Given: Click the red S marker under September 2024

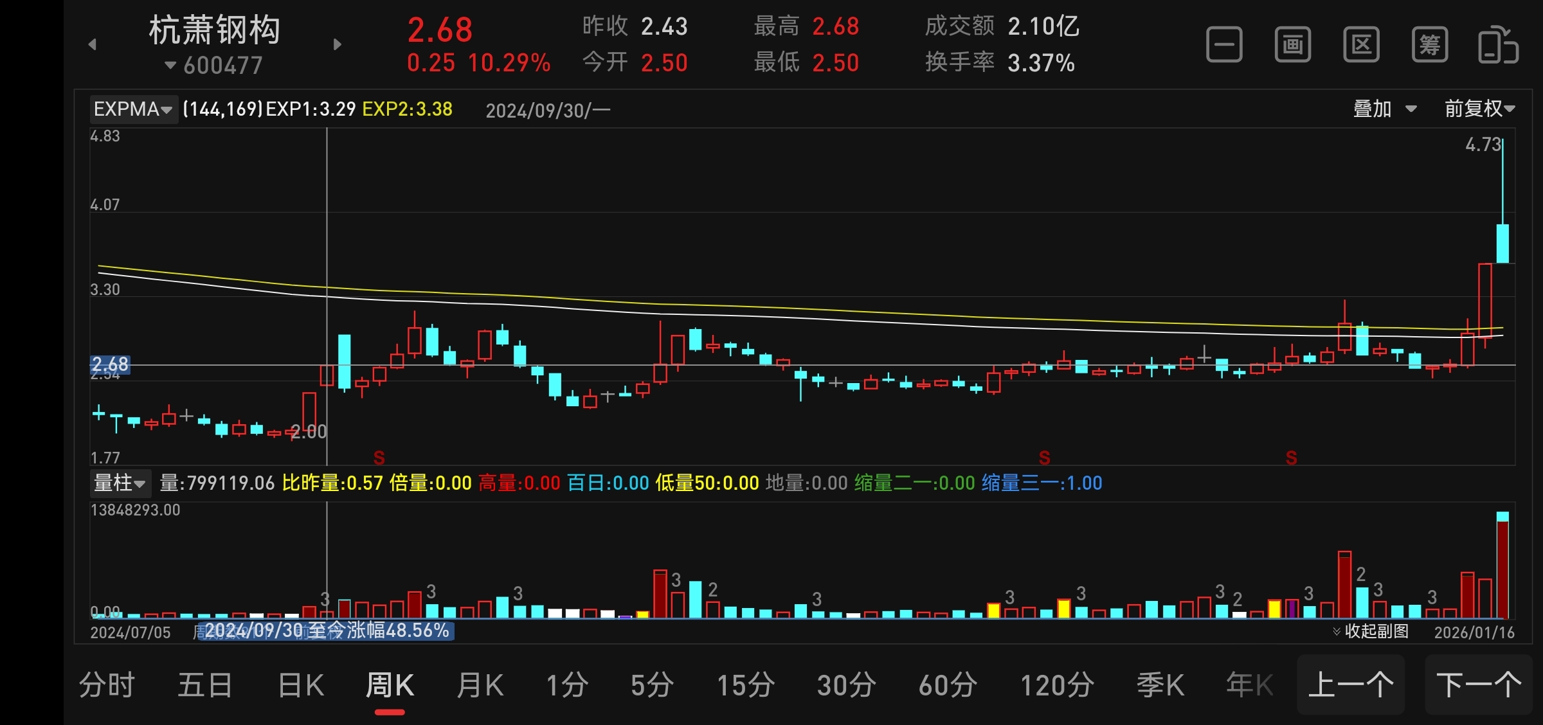Looking at the screenshot, I should pos(379,458).
